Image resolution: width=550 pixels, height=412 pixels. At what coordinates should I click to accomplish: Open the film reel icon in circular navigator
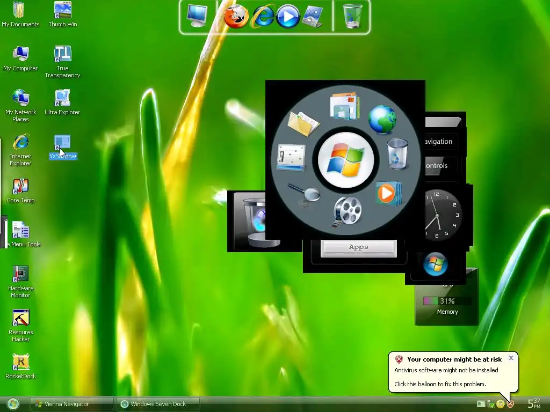(x=346, y=211)
